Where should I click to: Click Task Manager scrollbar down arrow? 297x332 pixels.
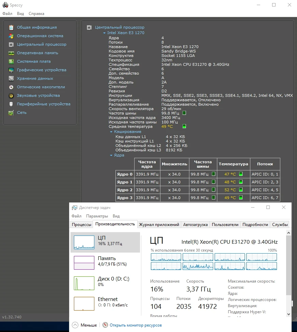pos(288,314)
